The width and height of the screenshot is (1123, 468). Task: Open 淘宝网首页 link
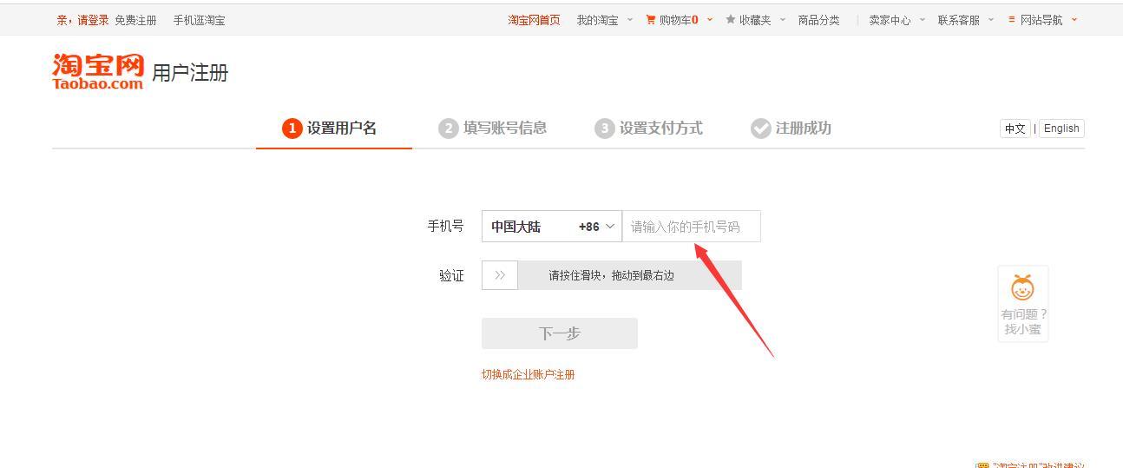tap(534, 20)
